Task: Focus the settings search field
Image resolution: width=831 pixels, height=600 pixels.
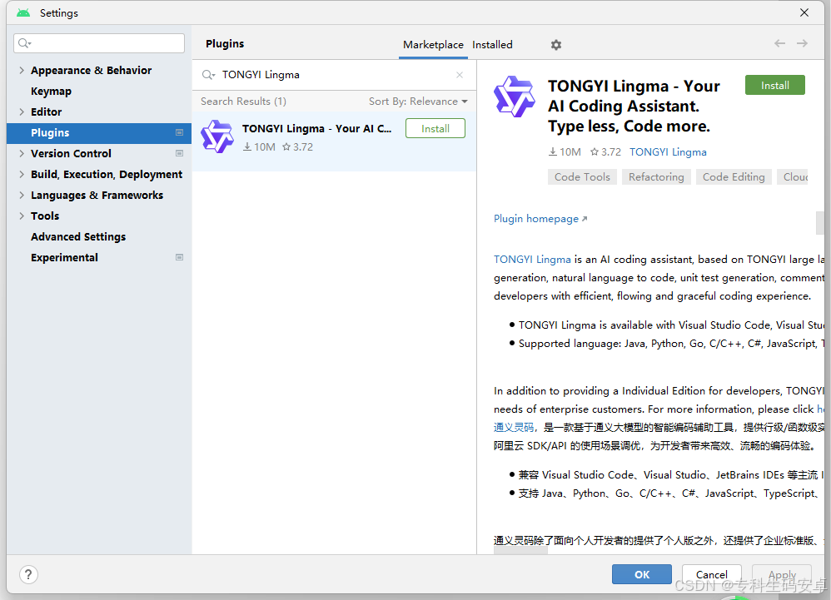Action: [99, 43]
